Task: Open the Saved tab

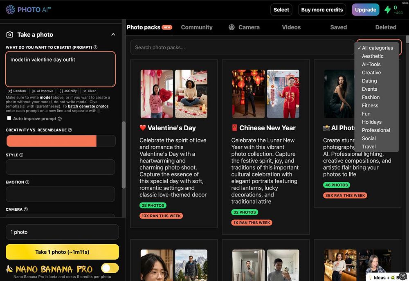Action: click(339, 27)
